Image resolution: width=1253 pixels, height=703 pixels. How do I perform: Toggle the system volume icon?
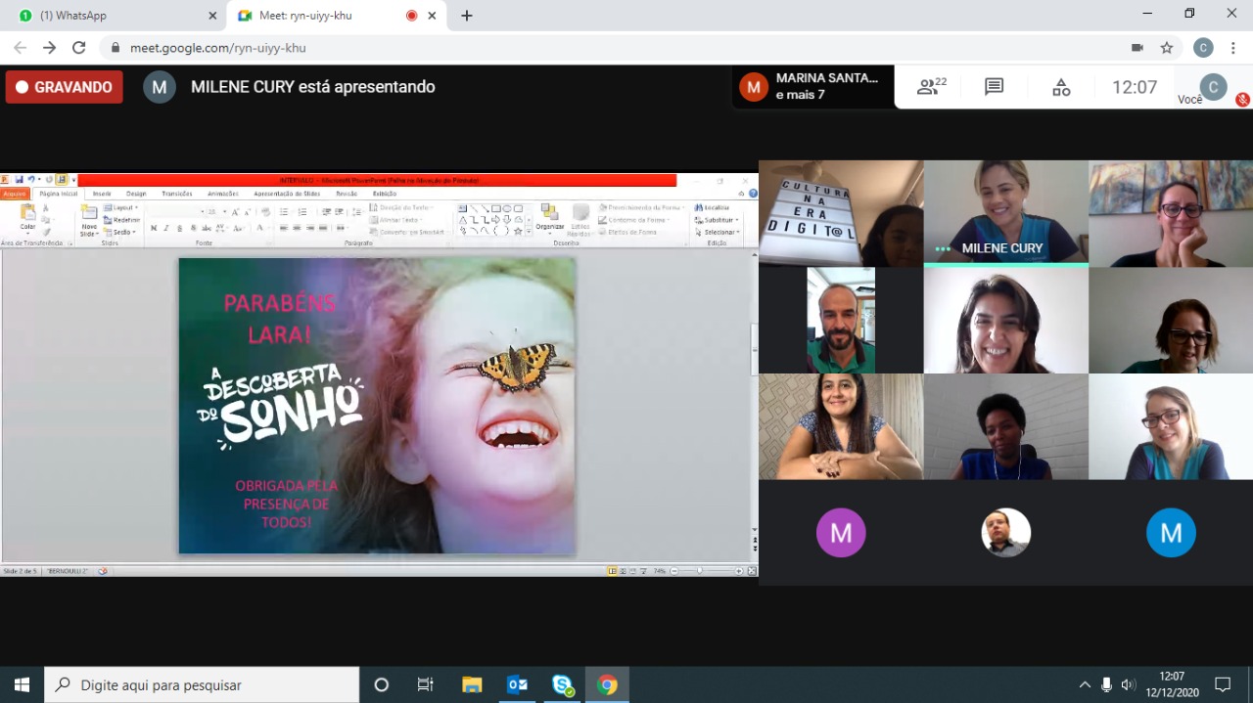(x=1128, y=684)
